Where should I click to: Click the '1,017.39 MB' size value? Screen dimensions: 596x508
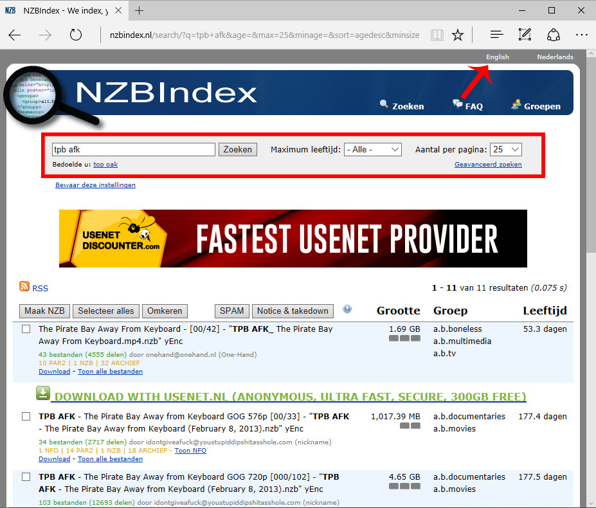(395, 416)
